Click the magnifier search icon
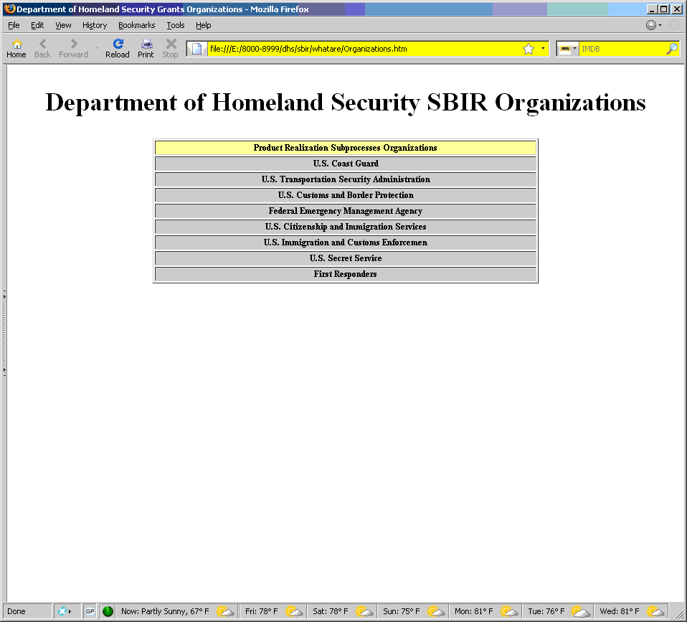 click(672, 49)
